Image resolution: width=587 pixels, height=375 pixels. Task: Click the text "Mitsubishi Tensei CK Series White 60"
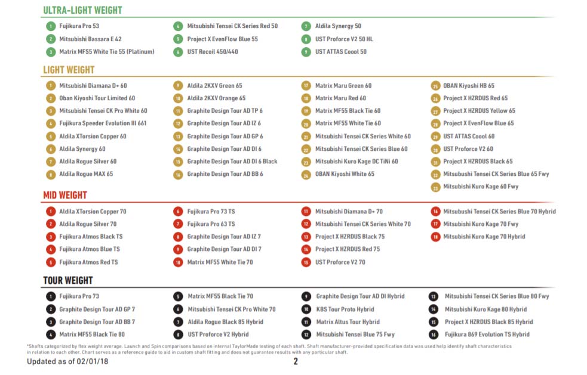point(362,137)
